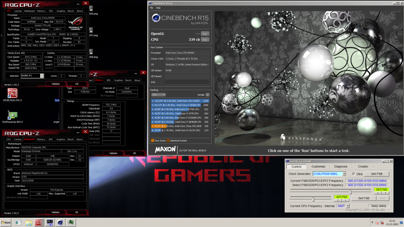Select ranking row Intel Core i7-4770K
404x227 pixels.
click(x=180, y=110)
